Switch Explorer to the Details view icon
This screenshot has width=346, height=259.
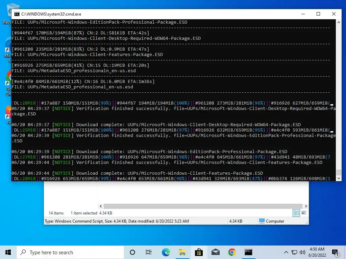(x=296, y=213)
